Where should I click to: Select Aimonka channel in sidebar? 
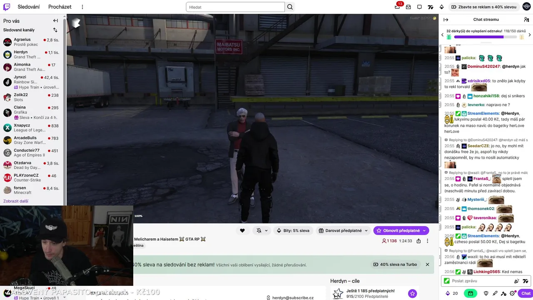[31, 67]
